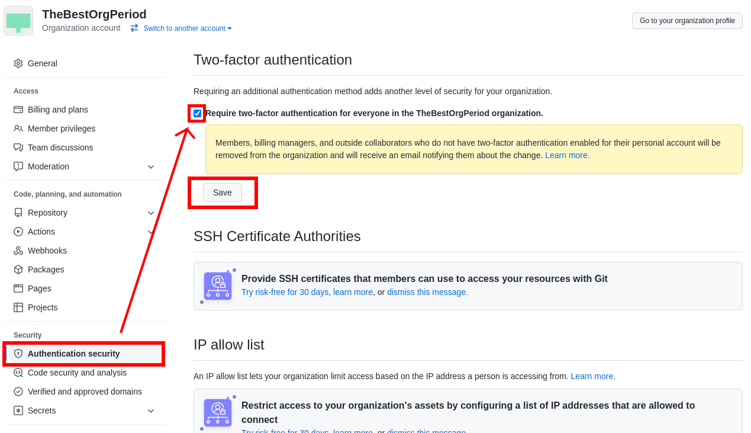Go to Billing and plans
The height and width of the screenshot is (433, 751).
pyautogui.click(x=85, y=110)
